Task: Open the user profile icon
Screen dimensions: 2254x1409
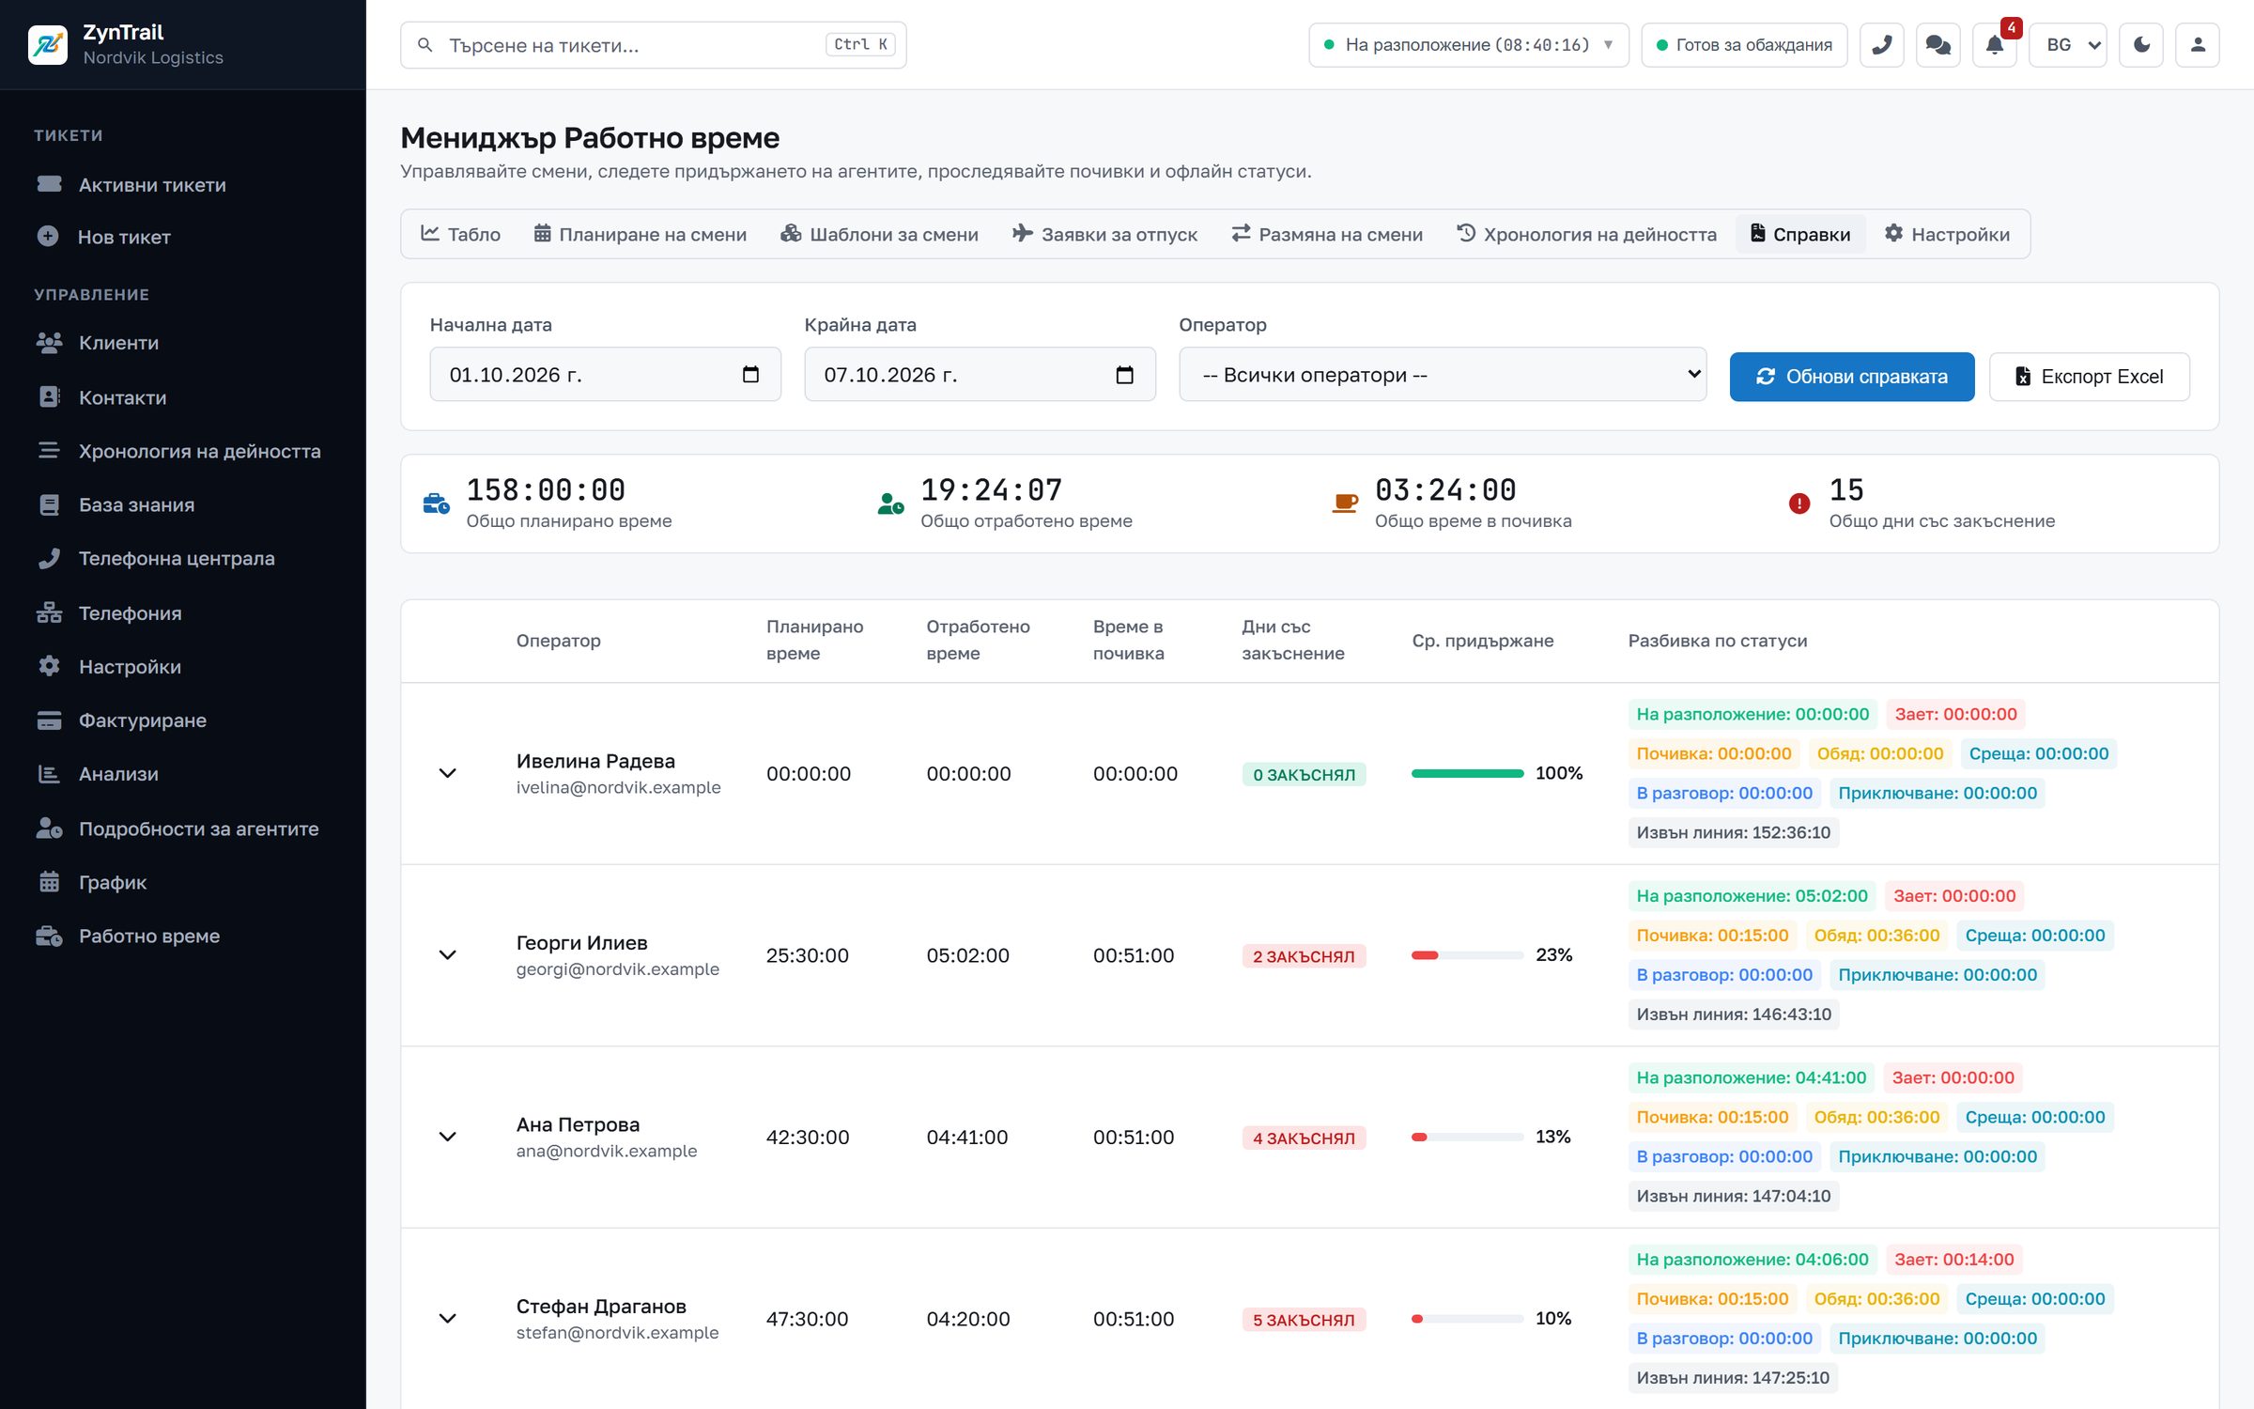Action: tap(2197, 45)
